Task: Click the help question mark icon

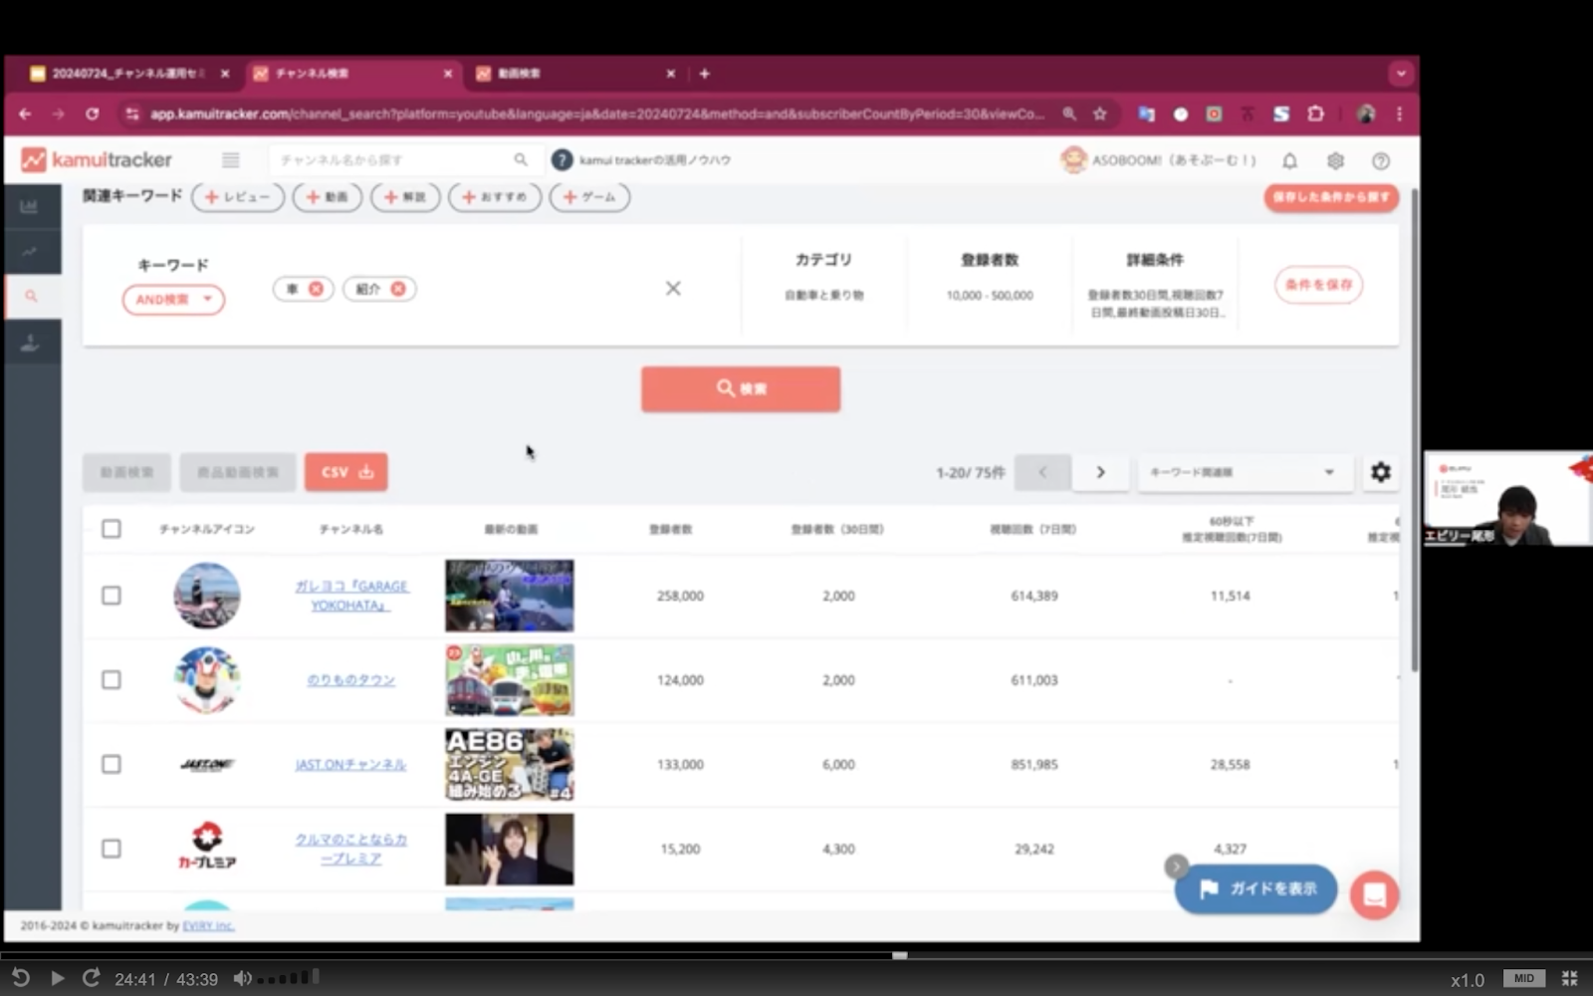Action: pos(1381,160)
